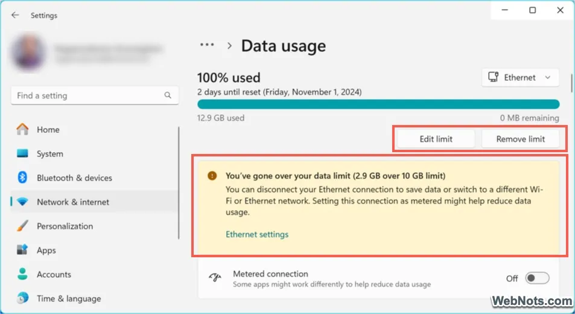Open the Ethernet network dropdown
The image size is (575, 314).
[x=520, y=77]
